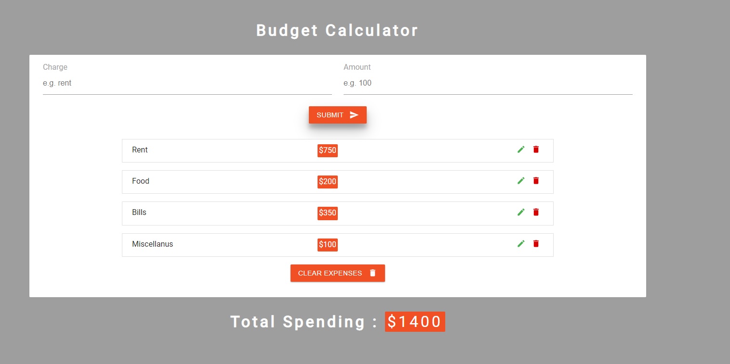Click the trash icon inside Clear Expenses
Screen dimensions: 730x364
[x=372, y=273]
